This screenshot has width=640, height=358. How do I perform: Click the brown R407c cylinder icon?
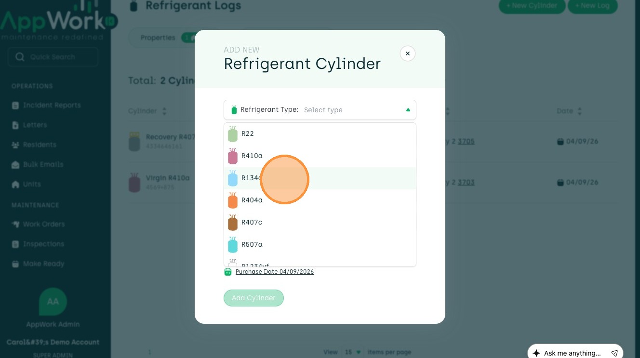pyautogui.click(x=233, y=223)
